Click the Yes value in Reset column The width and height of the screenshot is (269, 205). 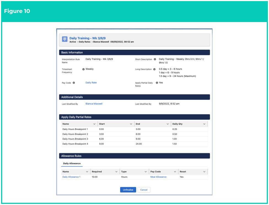click(x=182, y=177)
